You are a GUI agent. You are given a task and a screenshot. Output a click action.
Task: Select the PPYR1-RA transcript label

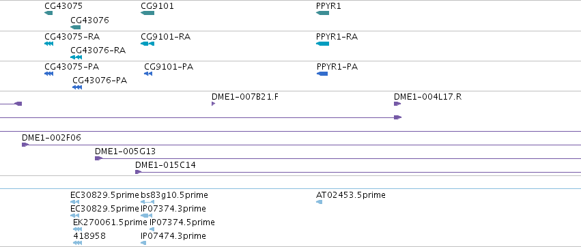(x=337, y=37)
